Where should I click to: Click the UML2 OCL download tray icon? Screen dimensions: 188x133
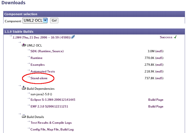[x=24, y=45]
